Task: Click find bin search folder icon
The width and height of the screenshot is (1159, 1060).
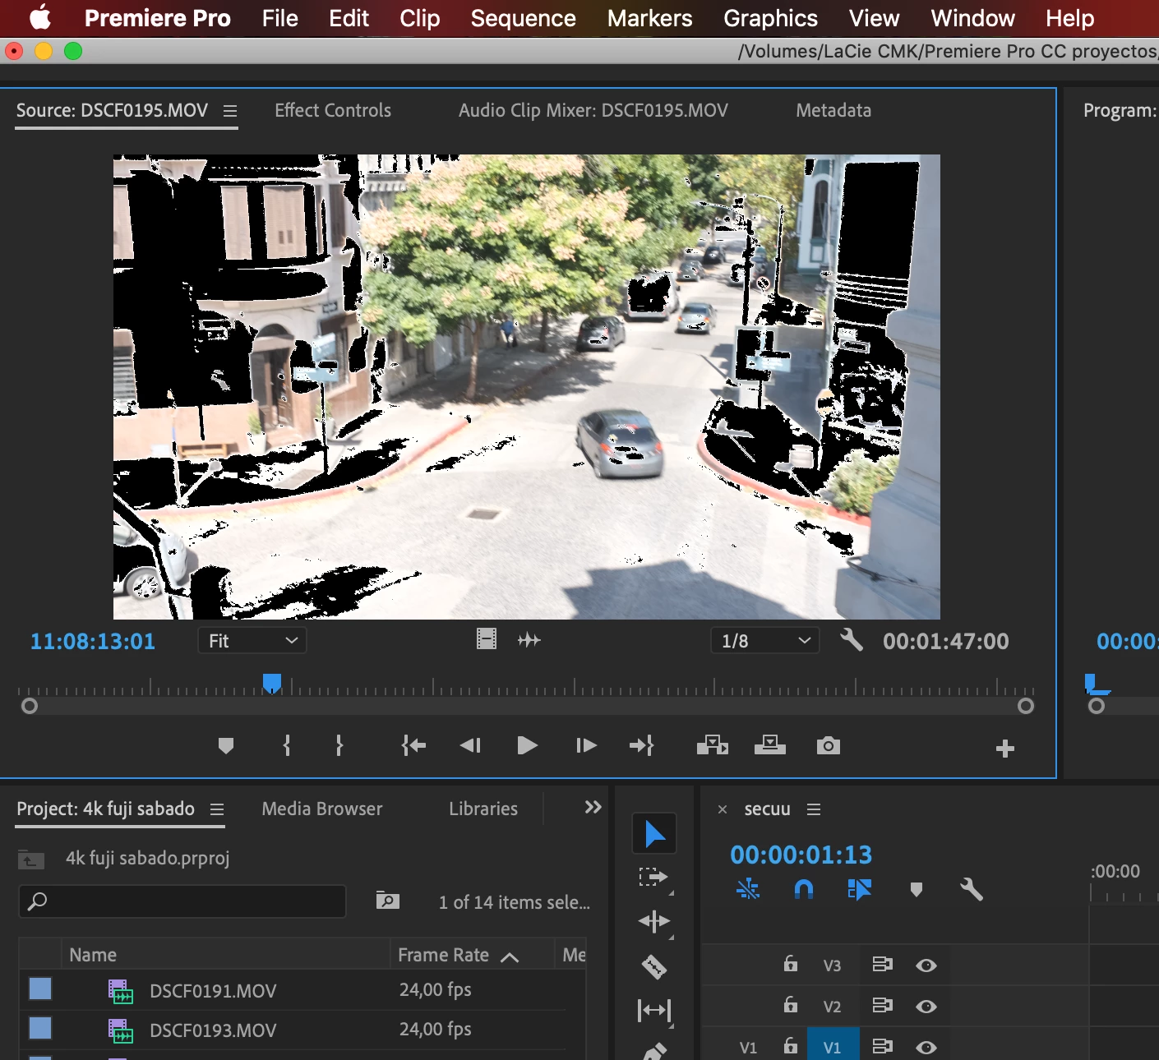Action: 387,901
